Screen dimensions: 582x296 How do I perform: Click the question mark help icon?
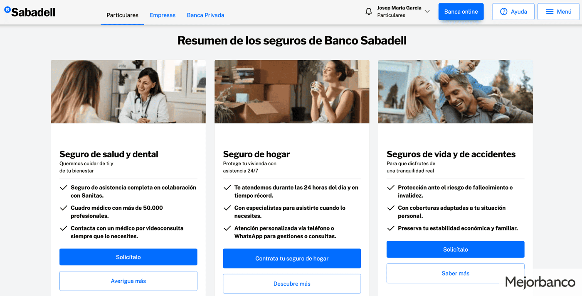coord(503,12)
